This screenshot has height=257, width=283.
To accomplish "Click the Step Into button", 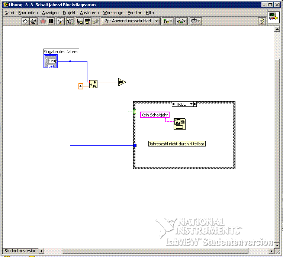I will click(80, 21).
